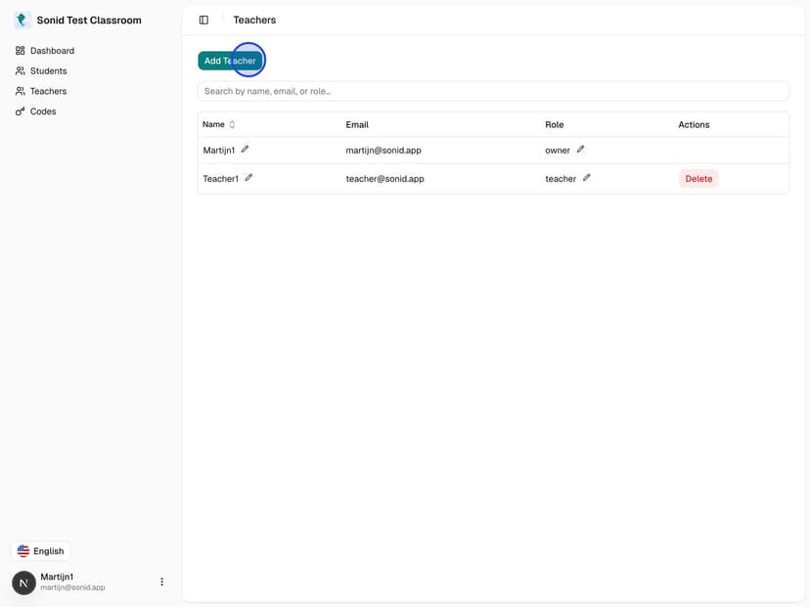This screenshot has width=810, height=607.
Task: Select the teacher@sonid.app email cell
Action: click(384, 179)
